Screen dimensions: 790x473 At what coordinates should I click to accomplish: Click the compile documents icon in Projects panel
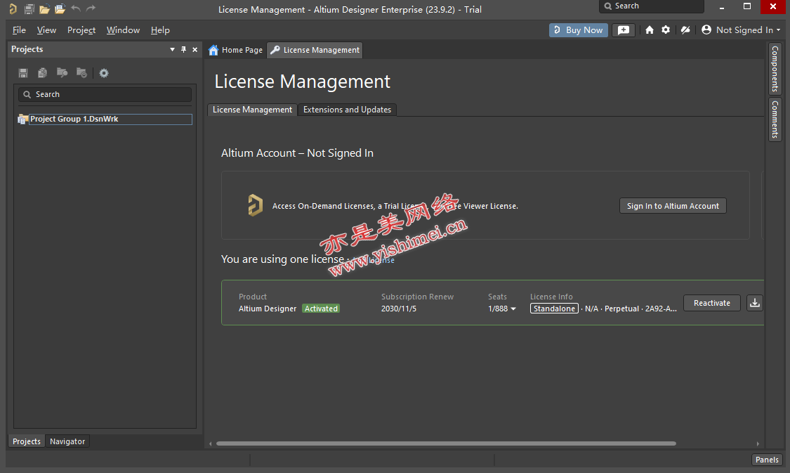click(42, 73)
